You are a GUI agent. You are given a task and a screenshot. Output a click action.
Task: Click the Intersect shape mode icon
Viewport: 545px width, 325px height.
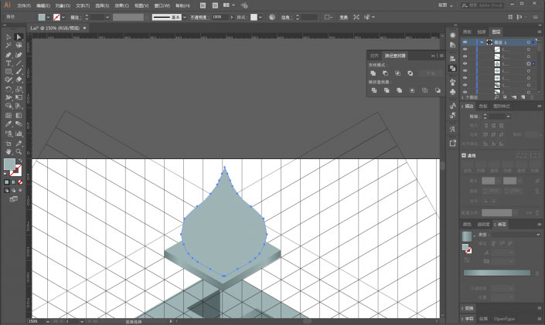point(397,73)
